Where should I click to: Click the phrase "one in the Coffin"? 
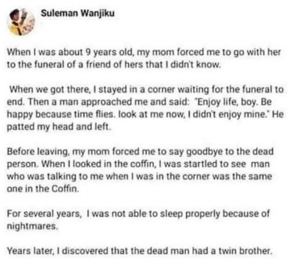(42, 189)
